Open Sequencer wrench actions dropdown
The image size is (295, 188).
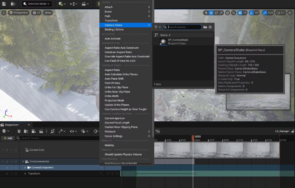click(62, 131)
